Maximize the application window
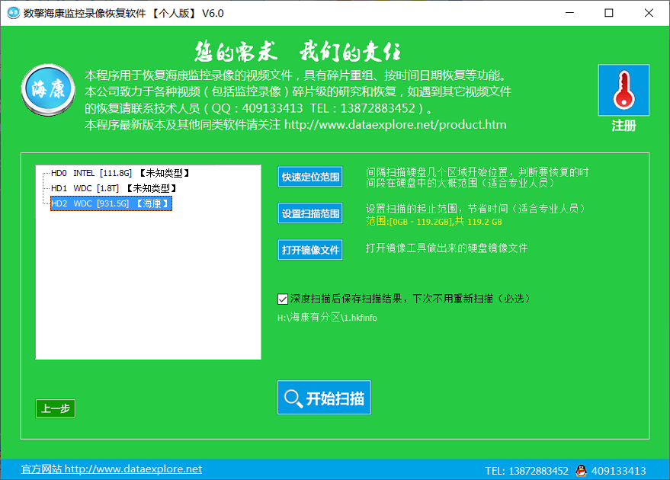Viewport: 670px width, 480px height. [609, 13]
